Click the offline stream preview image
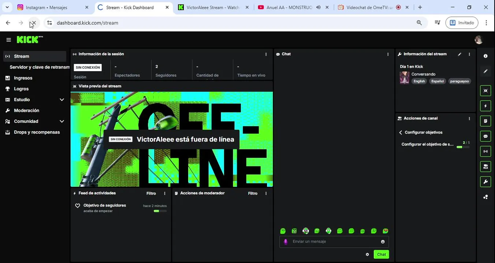Viewport: 495px width, 263px height. pyautogui.click(x=172, y=139)
